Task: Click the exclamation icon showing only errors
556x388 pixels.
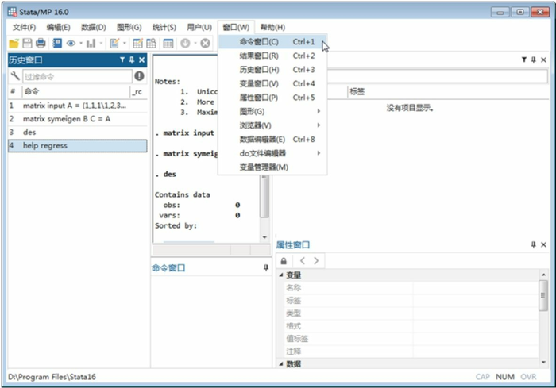Action: pyautogui.click(x=139, y=76)
